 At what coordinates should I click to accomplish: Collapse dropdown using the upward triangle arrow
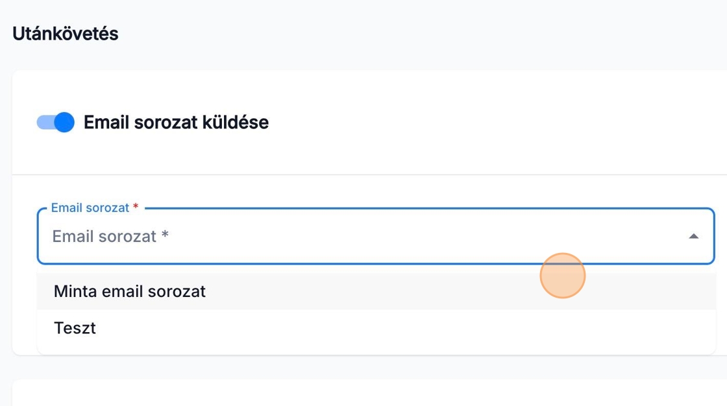point(693,236)
